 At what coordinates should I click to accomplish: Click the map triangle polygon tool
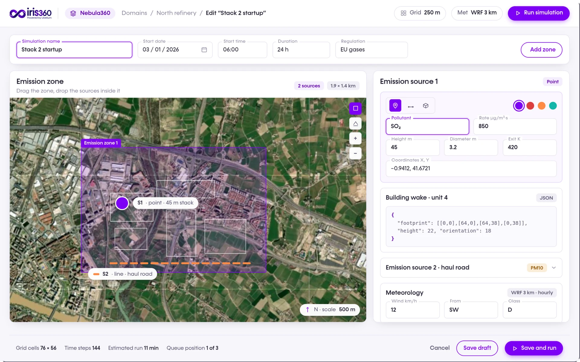pyautogui.click(x=355, y=123)
